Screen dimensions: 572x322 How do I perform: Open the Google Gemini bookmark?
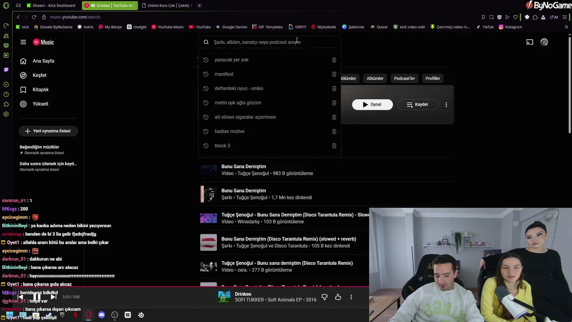coord(231,27)
